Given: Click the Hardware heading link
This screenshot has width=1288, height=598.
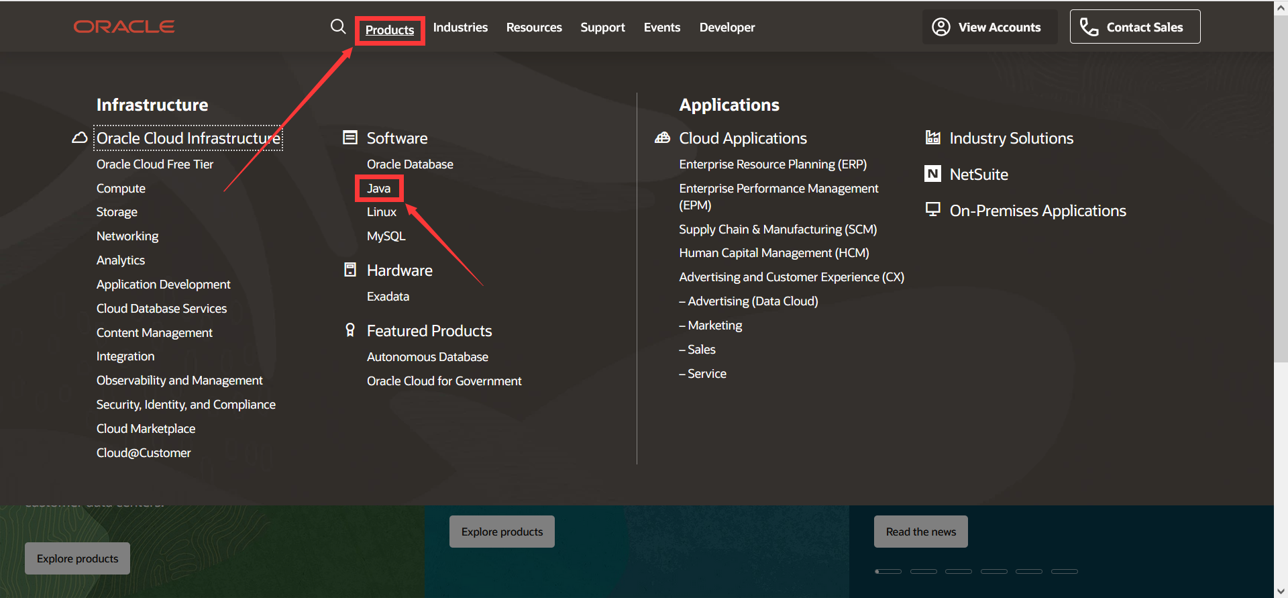Looking at the screenshot, I should (x=399, y=270).
